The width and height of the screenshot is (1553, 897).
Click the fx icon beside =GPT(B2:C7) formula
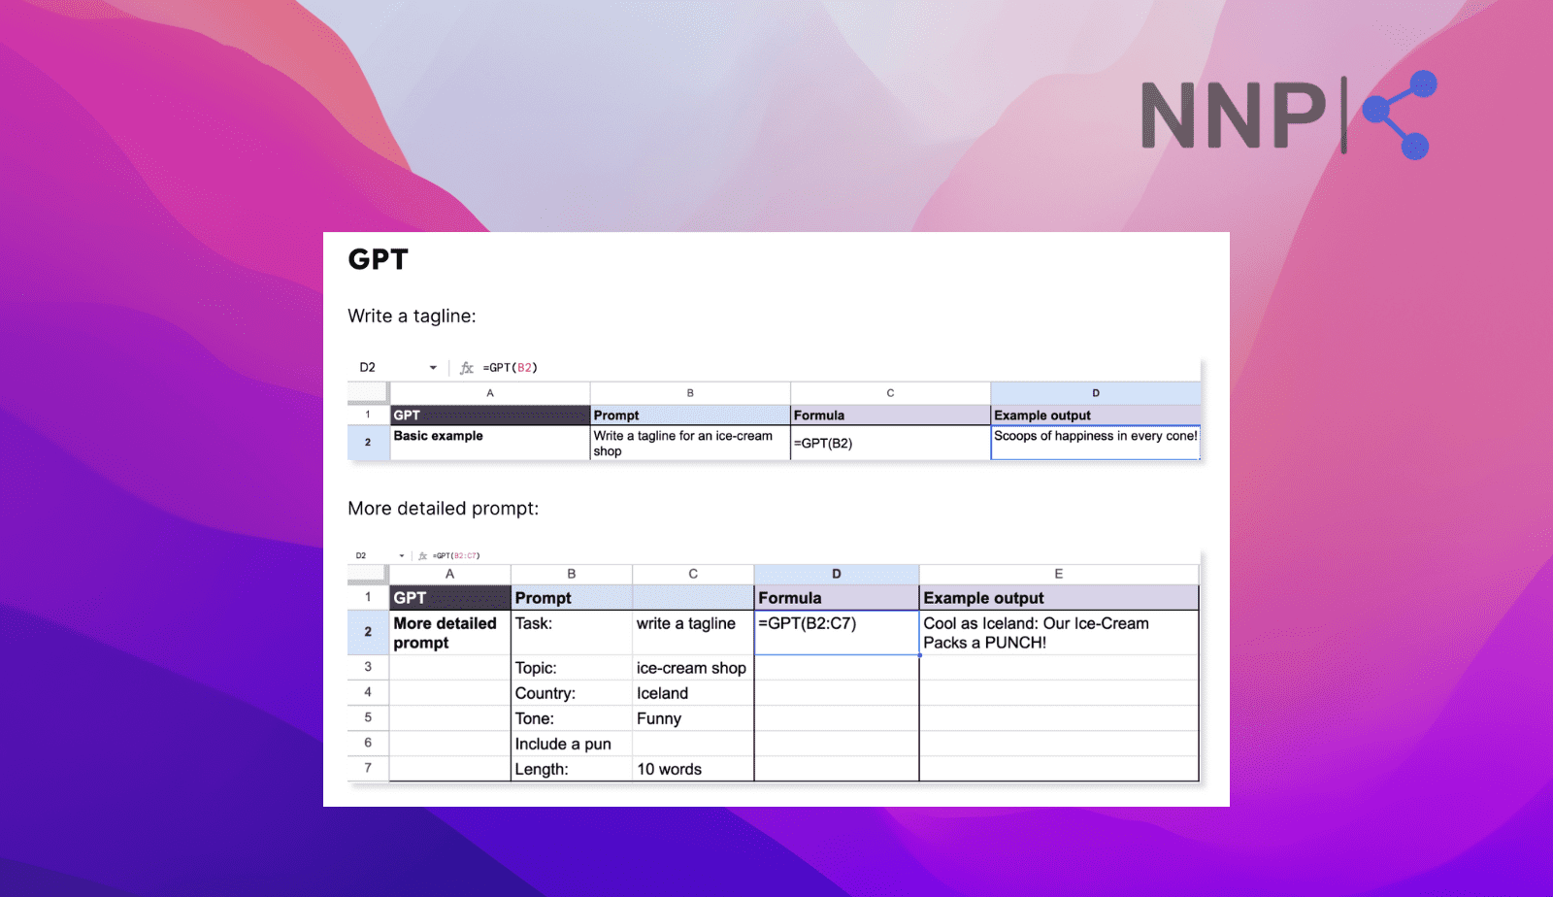coord(422,556)
